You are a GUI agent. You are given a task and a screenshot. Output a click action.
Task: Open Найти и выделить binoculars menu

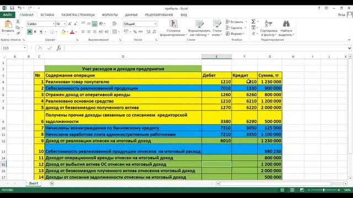286,28
